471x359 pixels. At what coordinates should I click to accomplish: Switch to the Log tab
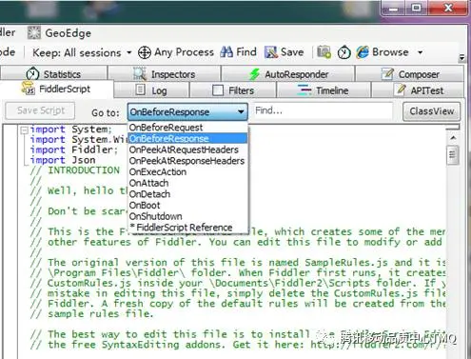[151, 90]
